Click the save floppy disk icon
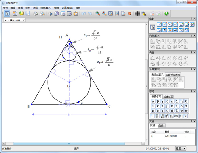198x153 pixels. 28,14
